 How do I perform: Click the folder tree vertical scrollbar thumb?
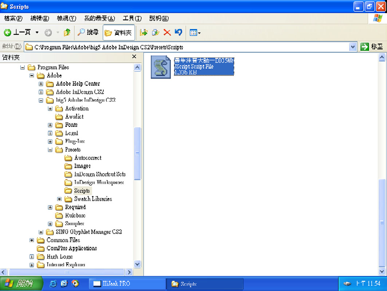(x=137, y=153)
